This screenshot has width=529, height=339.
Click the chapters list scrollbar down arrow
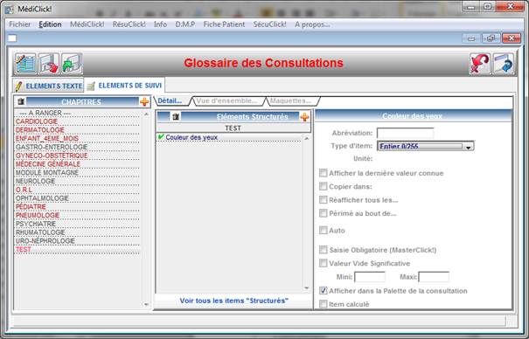[146, 304]
